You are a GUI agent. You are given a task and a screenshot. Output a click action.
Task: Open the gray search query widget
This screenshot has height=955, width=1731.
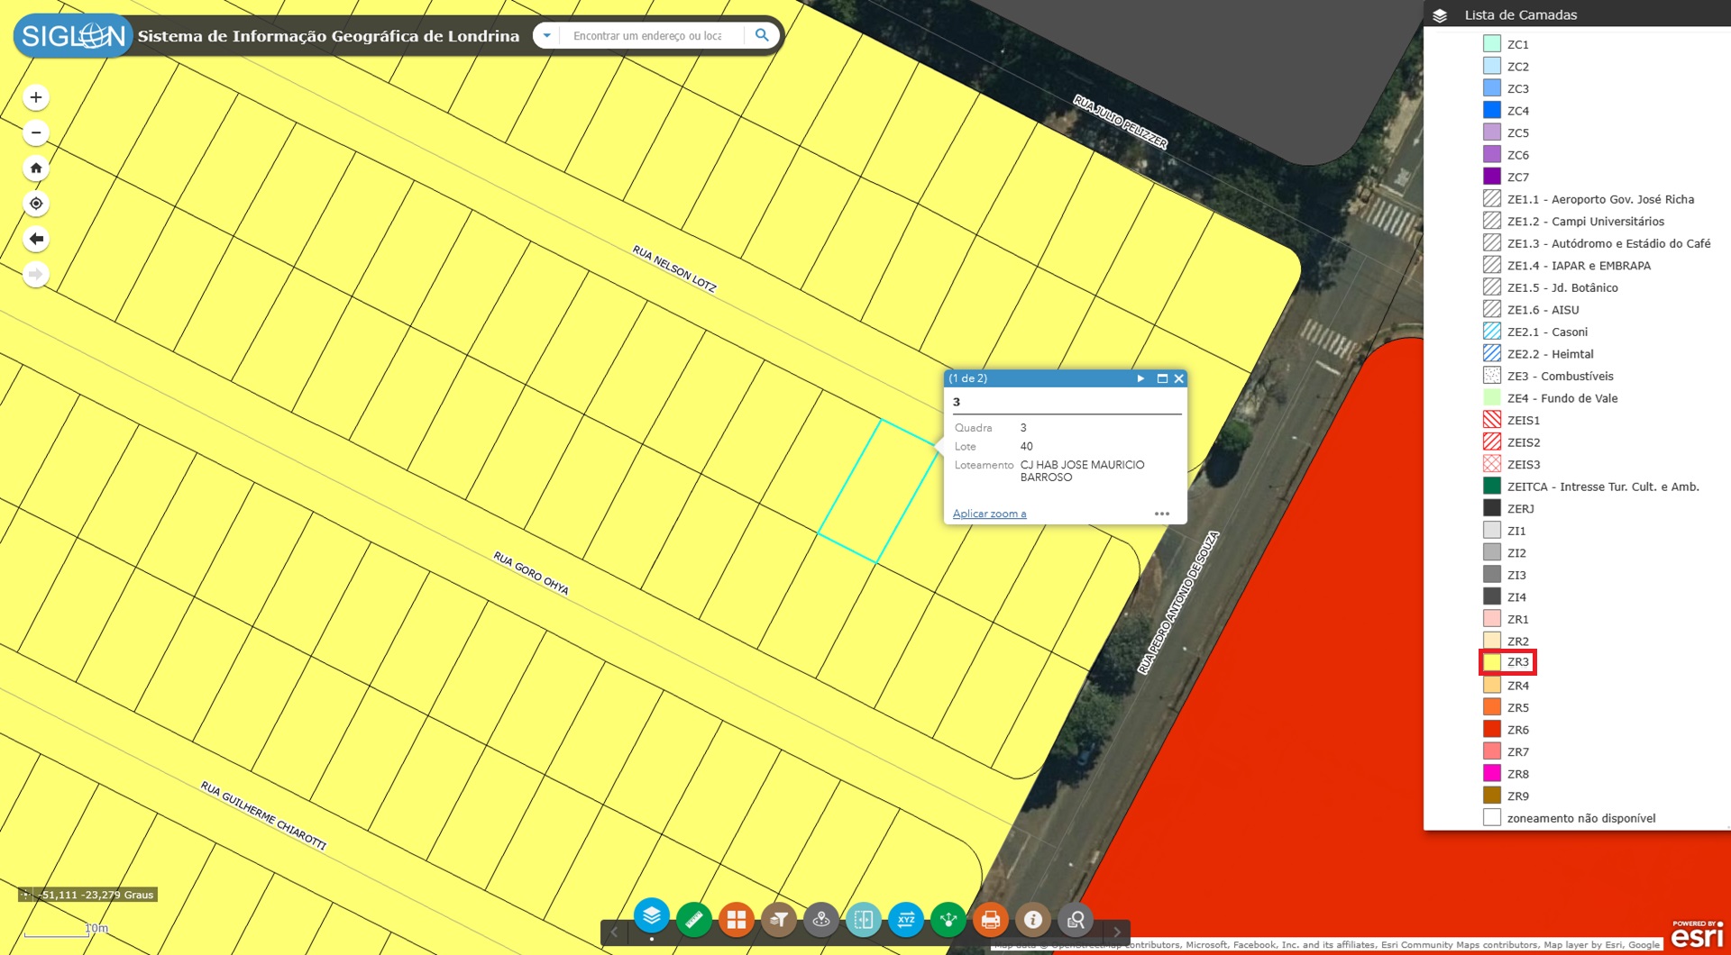coord(1076,920)
